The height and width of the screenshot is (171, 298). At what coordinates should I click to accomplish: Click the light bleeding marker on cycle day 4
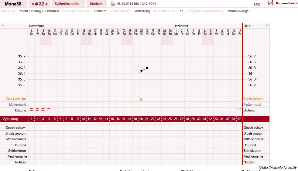49,109
